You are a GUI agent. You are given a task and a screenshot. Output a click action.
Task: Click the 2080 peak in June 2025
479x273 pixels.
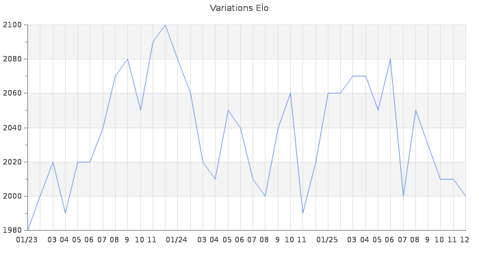(x=390, y=59)
